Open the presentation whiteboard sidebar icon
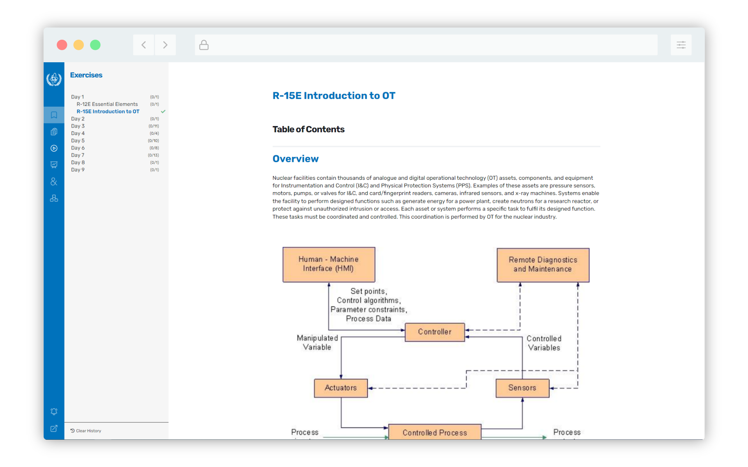 click(54, 165)
